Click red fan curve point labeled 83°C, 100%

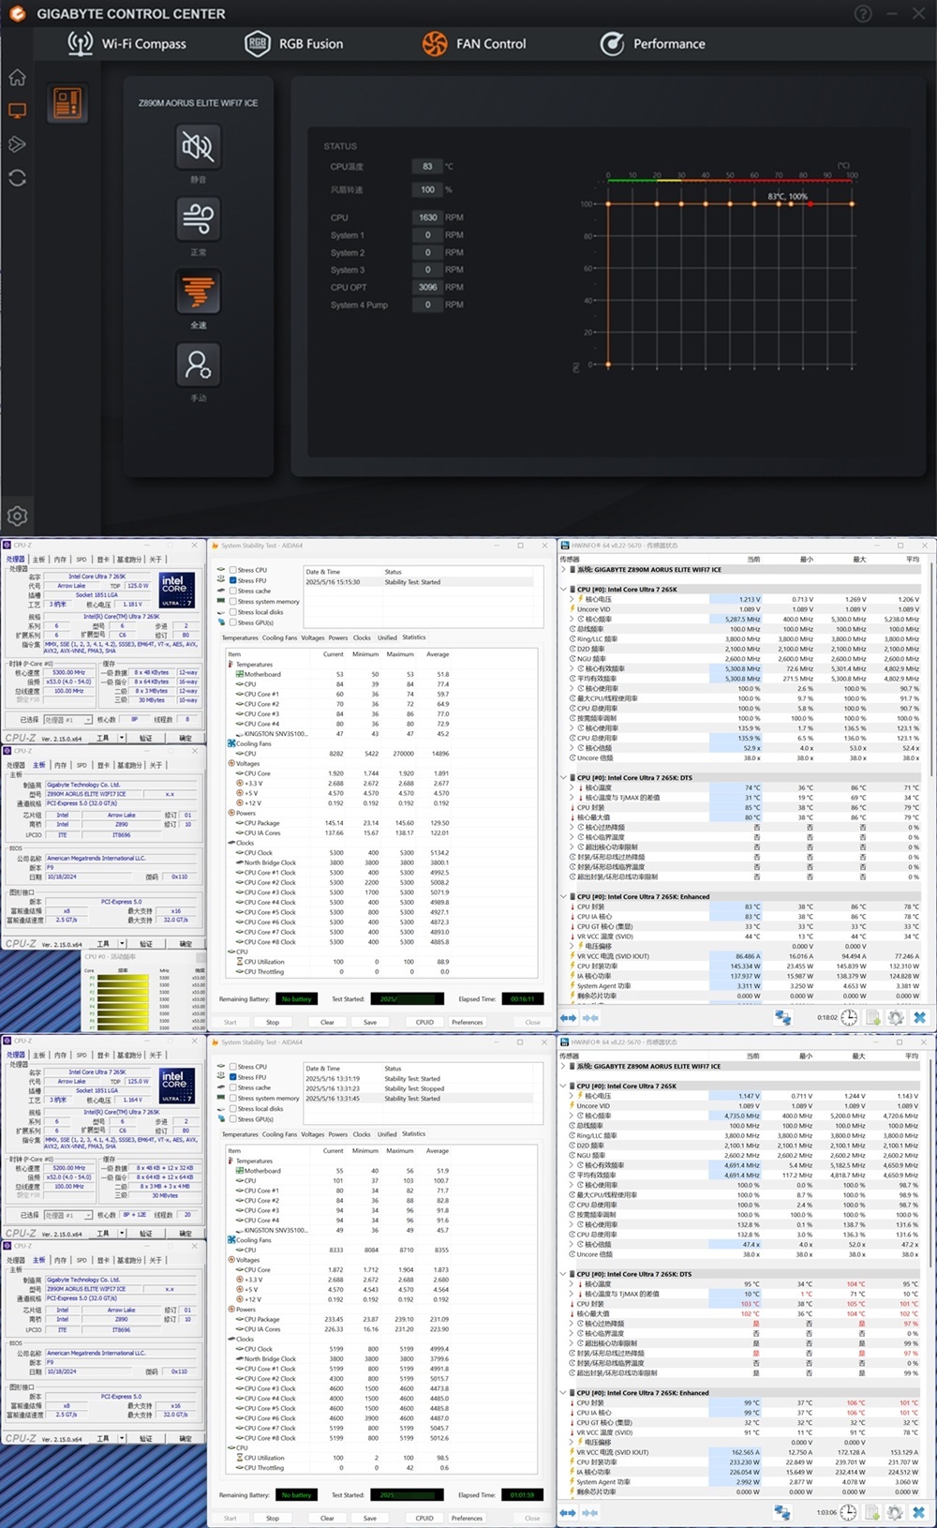click(x=811, y=203)
